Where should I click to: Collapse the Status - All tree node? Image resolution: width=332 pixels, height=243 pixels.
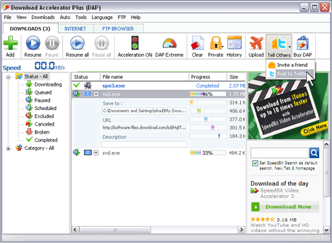tap(8, 77)
